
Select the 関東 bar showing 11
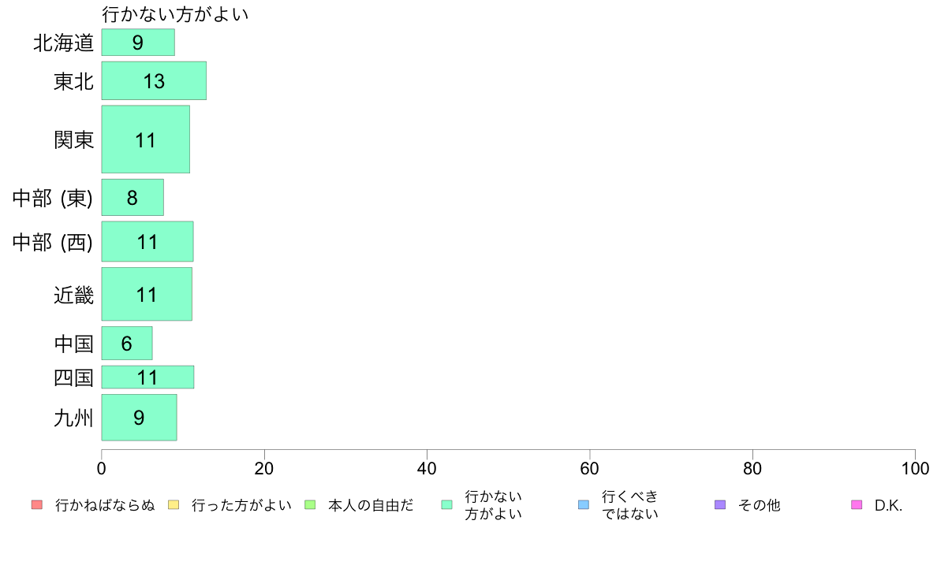[x=146, y=139]
